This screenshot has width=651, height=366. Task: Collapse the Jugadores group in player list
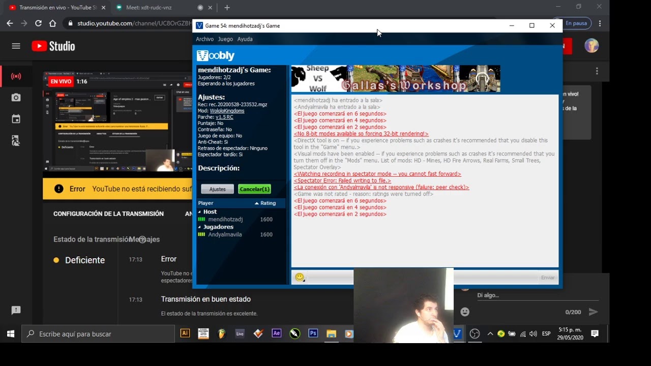200,227
